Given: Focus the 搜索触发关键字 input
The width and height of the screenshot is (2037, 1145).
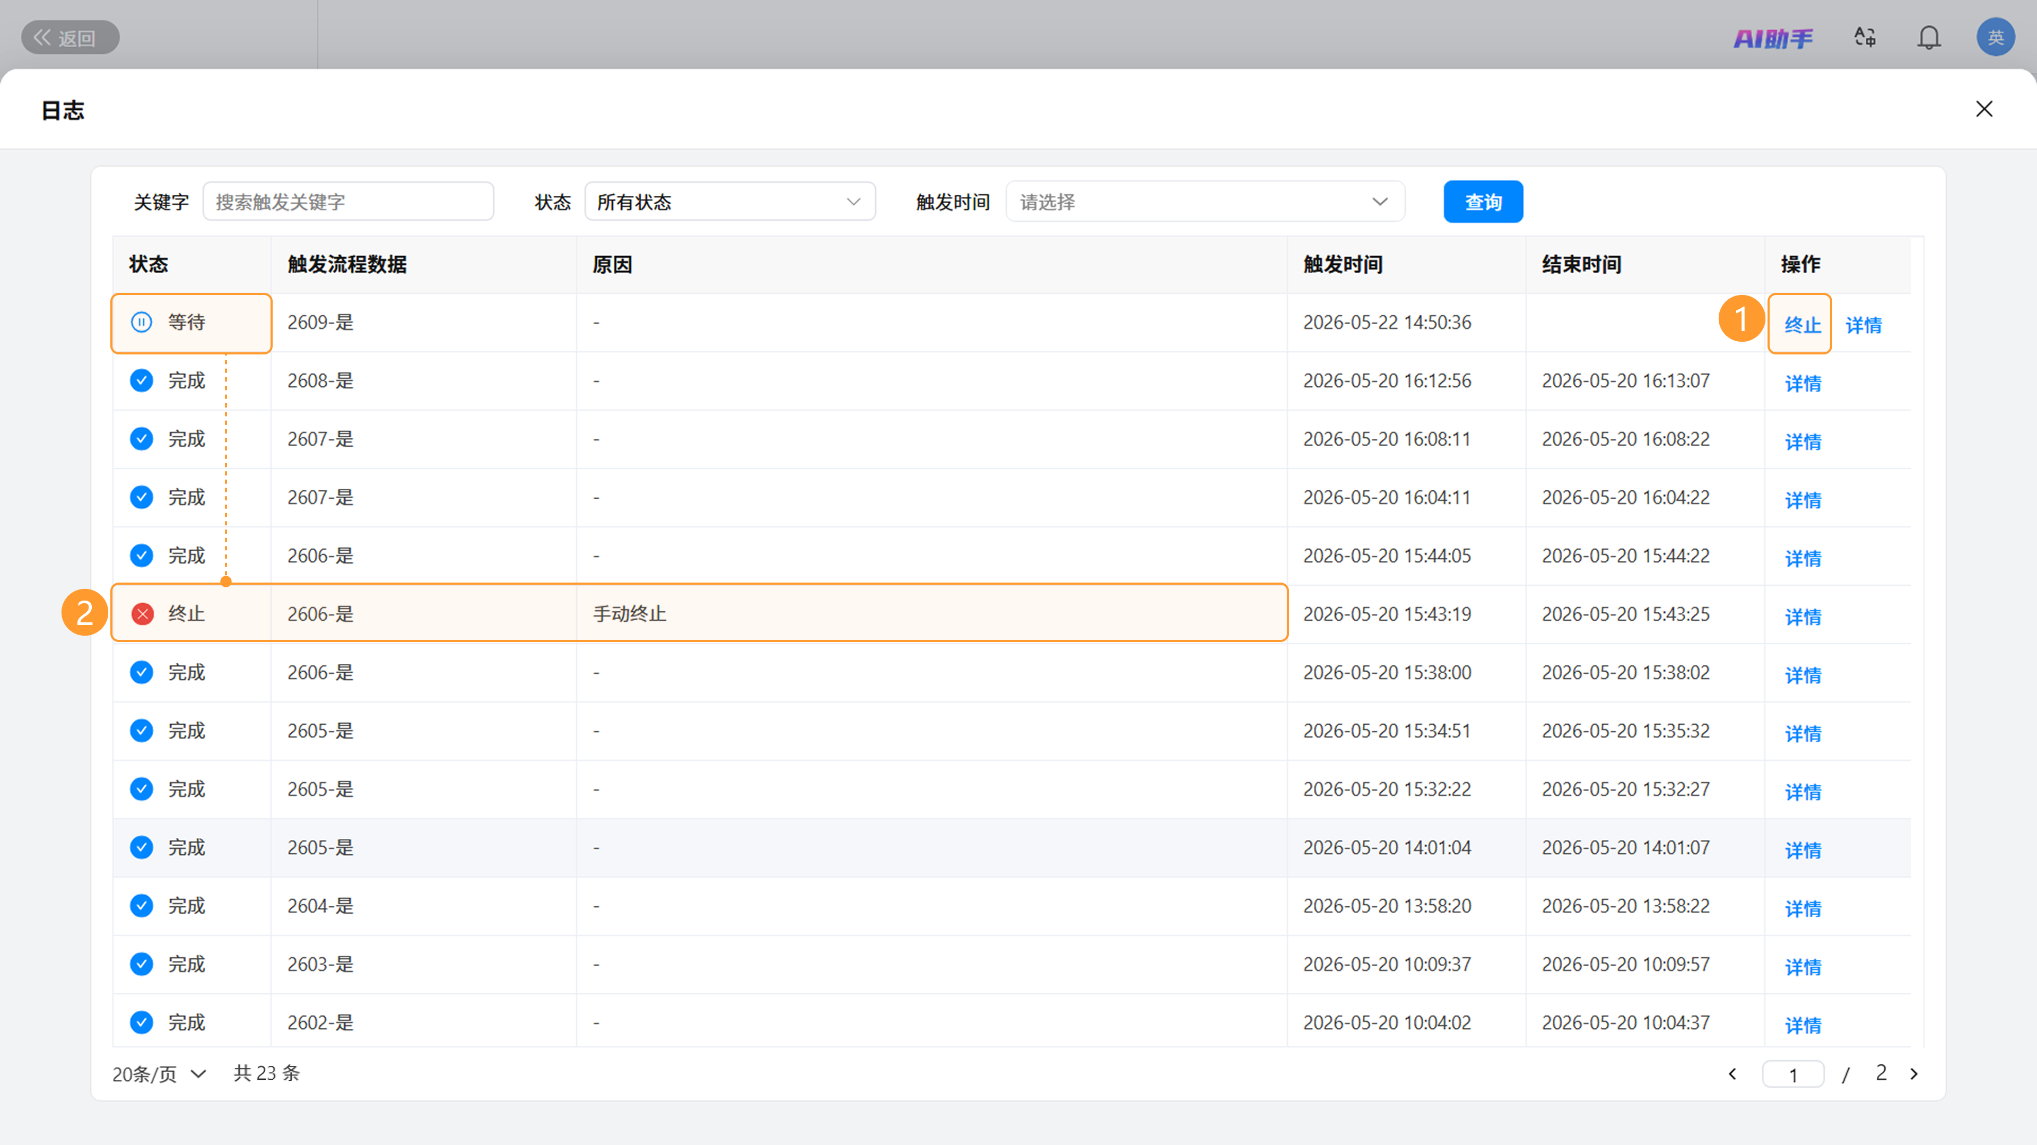Looking at the screenshot, I should click(349, 202).
